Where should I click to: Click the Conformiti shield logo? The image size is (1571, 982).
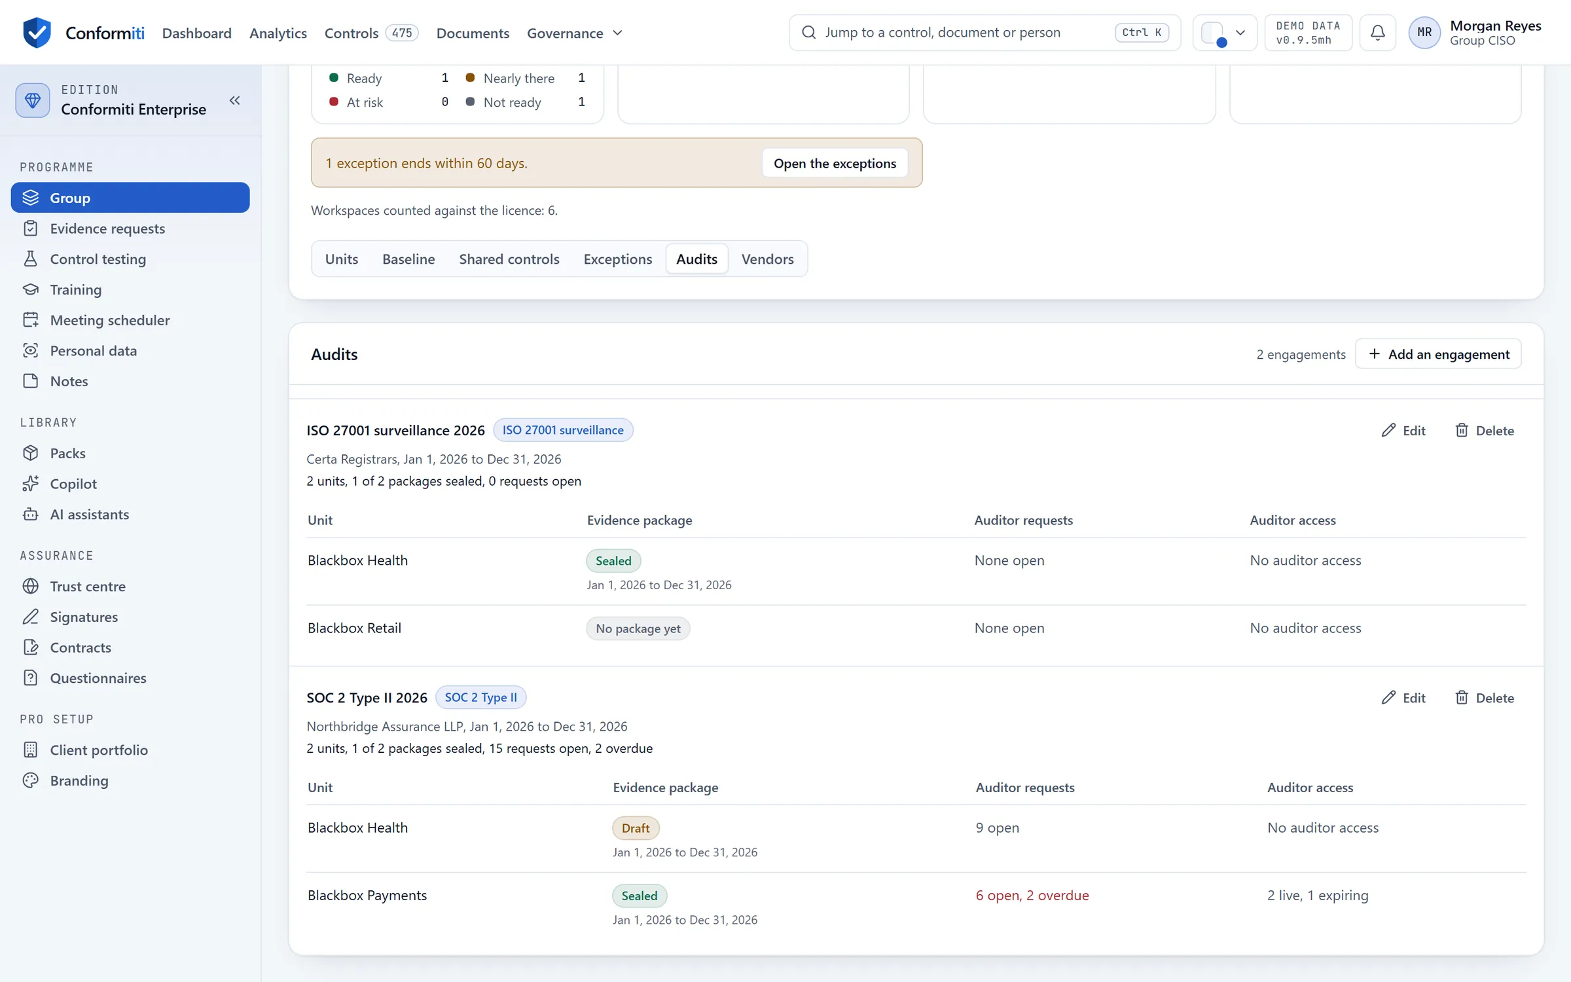[x=37, y=32]
